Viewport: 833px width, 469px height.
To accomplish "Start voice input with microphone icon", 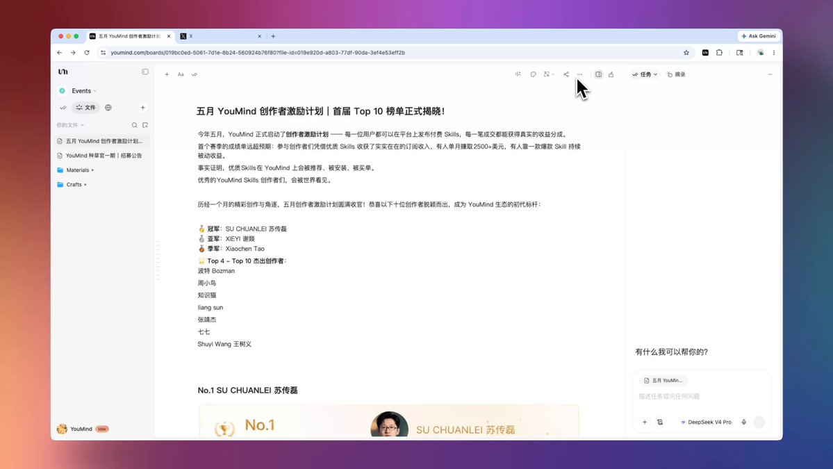I will (x=744, y=422).
